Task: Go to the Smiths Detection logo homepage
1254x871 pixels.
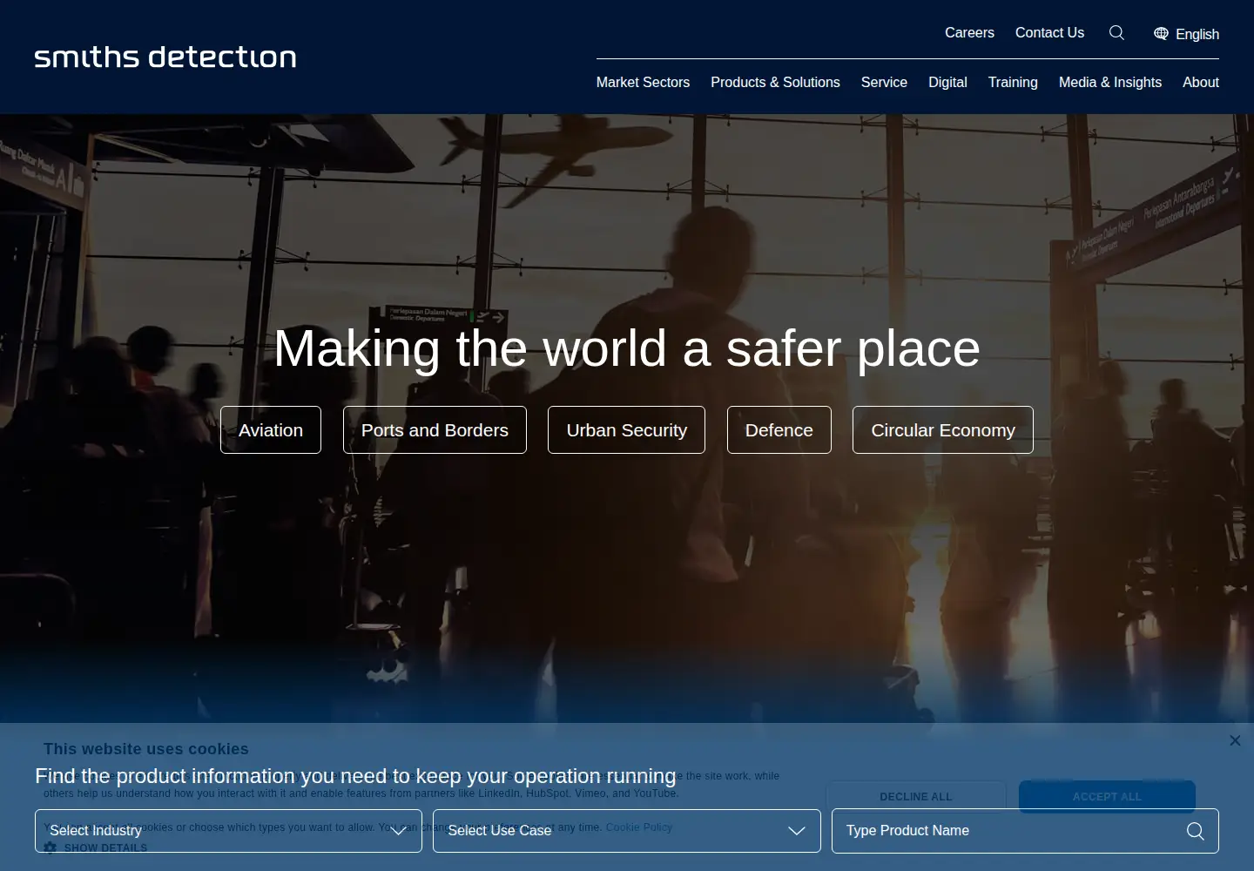Action: (x=165, y=57)
